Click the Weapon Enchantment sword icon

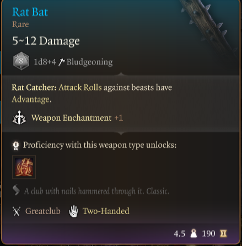(19, 117)
